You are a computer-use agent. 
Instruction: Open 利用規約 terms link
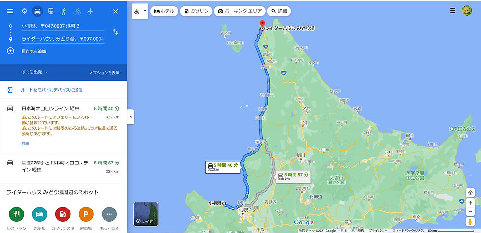click(x=357, y=231)
